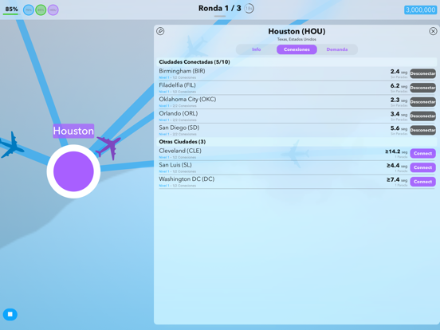The image size is (440, 330).
Task: Select the purple HOU circle badge
Action: pos(53,10)
